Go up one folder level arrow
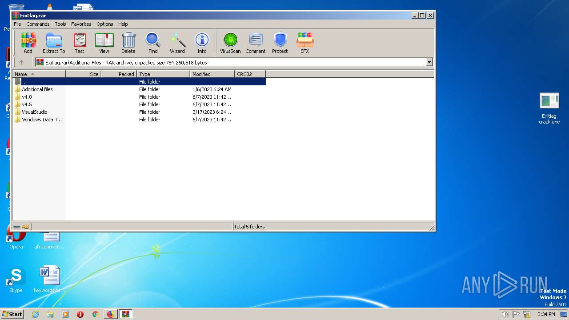 [21, 63]
